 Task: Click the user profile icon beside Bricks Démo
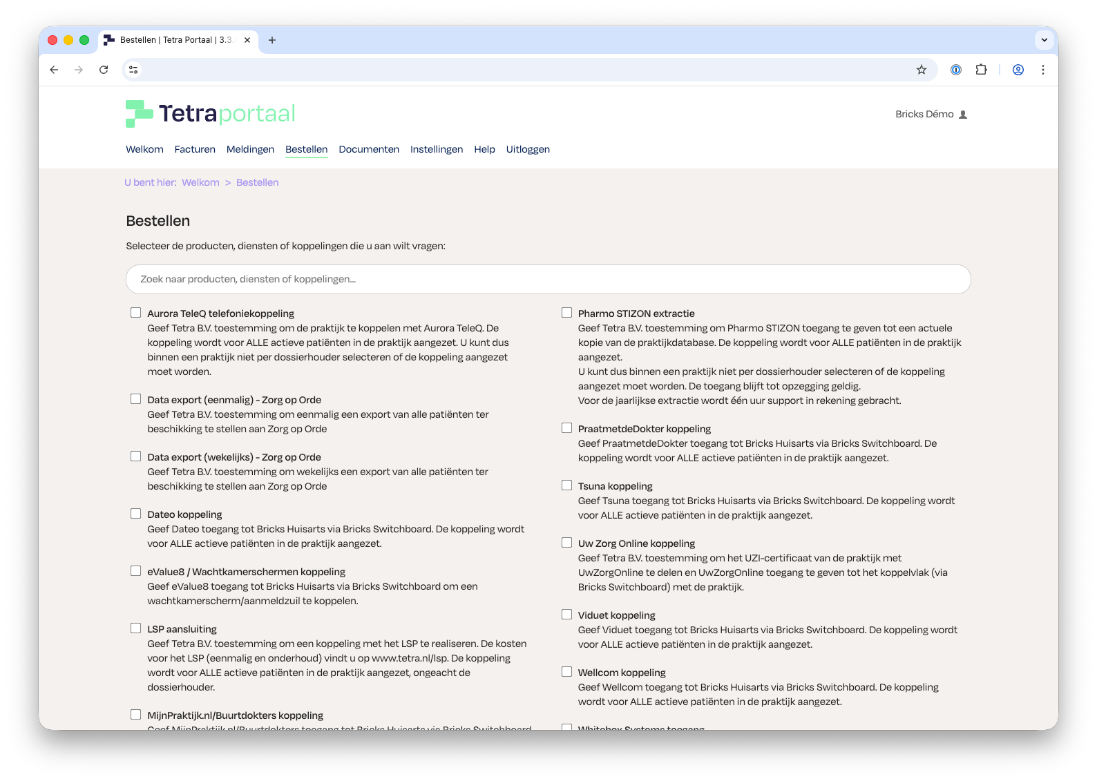963,115
